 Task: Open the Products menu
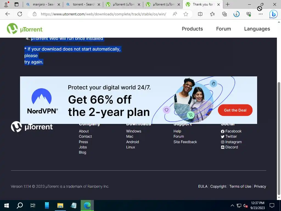pyautogui.click(x=192, y=29)
